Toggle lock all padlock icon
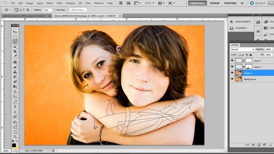This screenshot has height=154, width=274. tap(250, 55)
